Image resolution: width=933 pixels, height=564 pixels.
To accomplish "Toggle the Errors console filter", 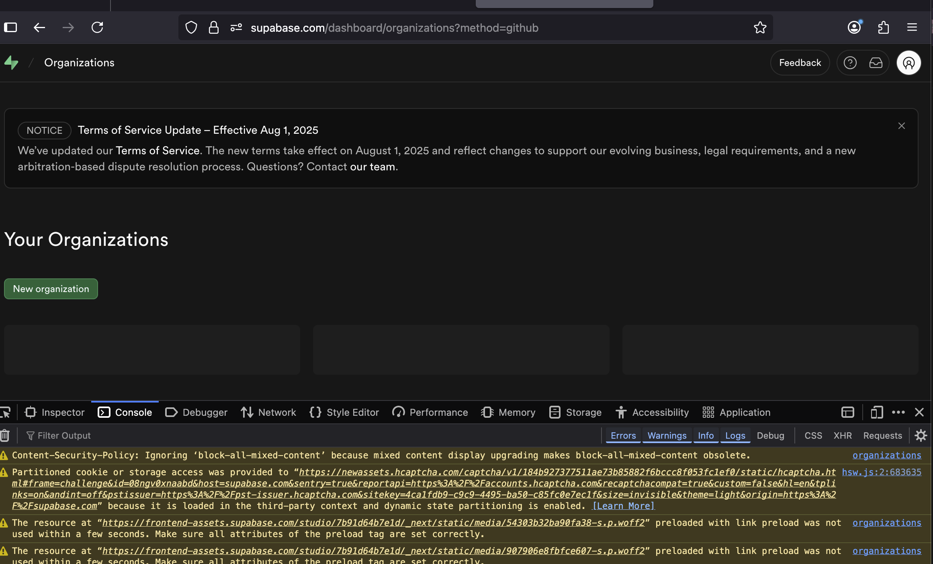I will 623,435.
